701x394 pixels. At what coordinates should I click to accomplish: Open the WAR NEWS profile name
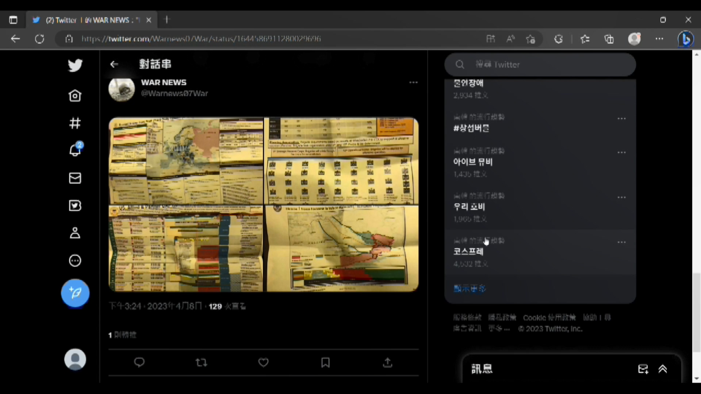click(x=164, y=82)
